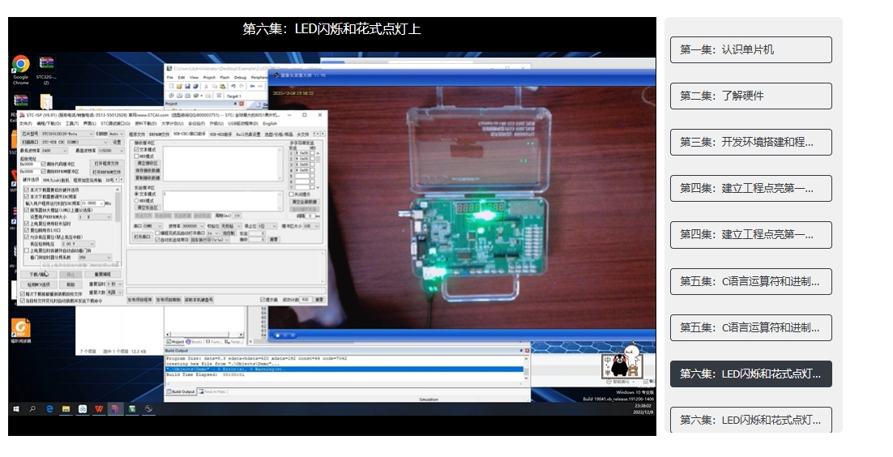Select send buffer HEX模式 radio button
893x457 pixels.
pos(136,201)
